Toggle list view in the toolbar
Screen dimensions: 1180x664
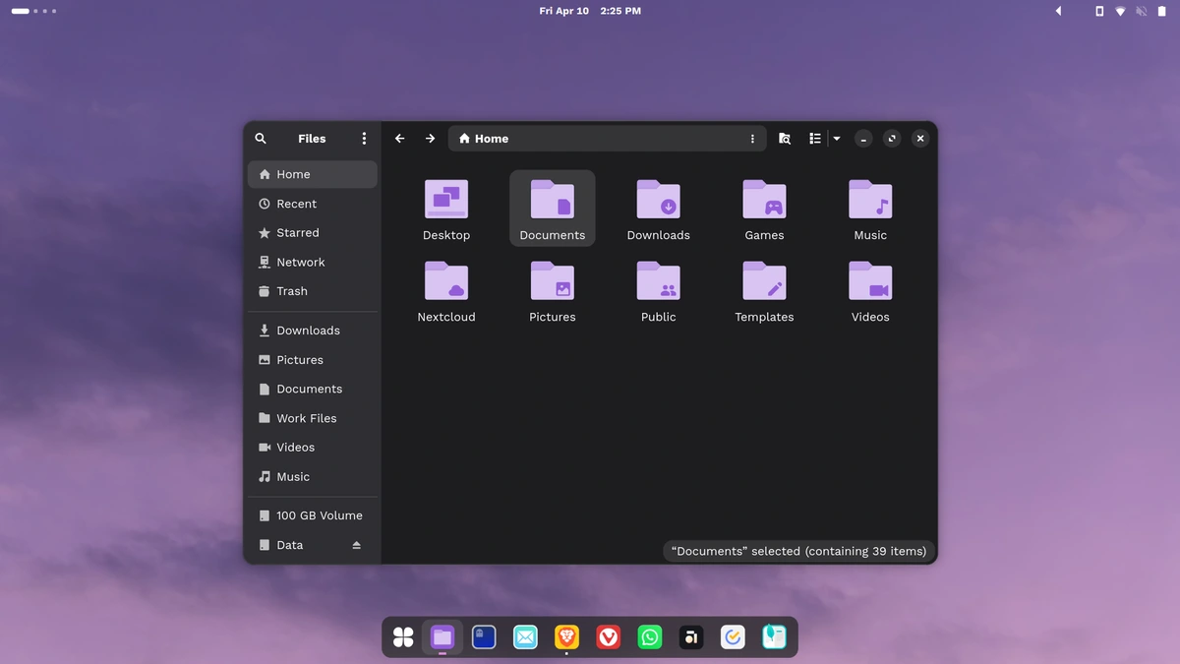(x=815, y=139)
